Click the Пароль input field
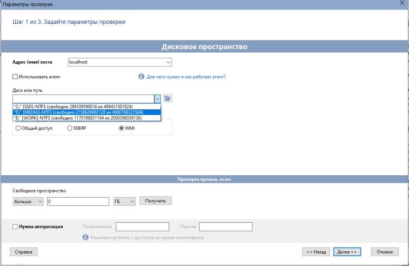409x266 pixels. pyautogui.click(x=226, y=227)
